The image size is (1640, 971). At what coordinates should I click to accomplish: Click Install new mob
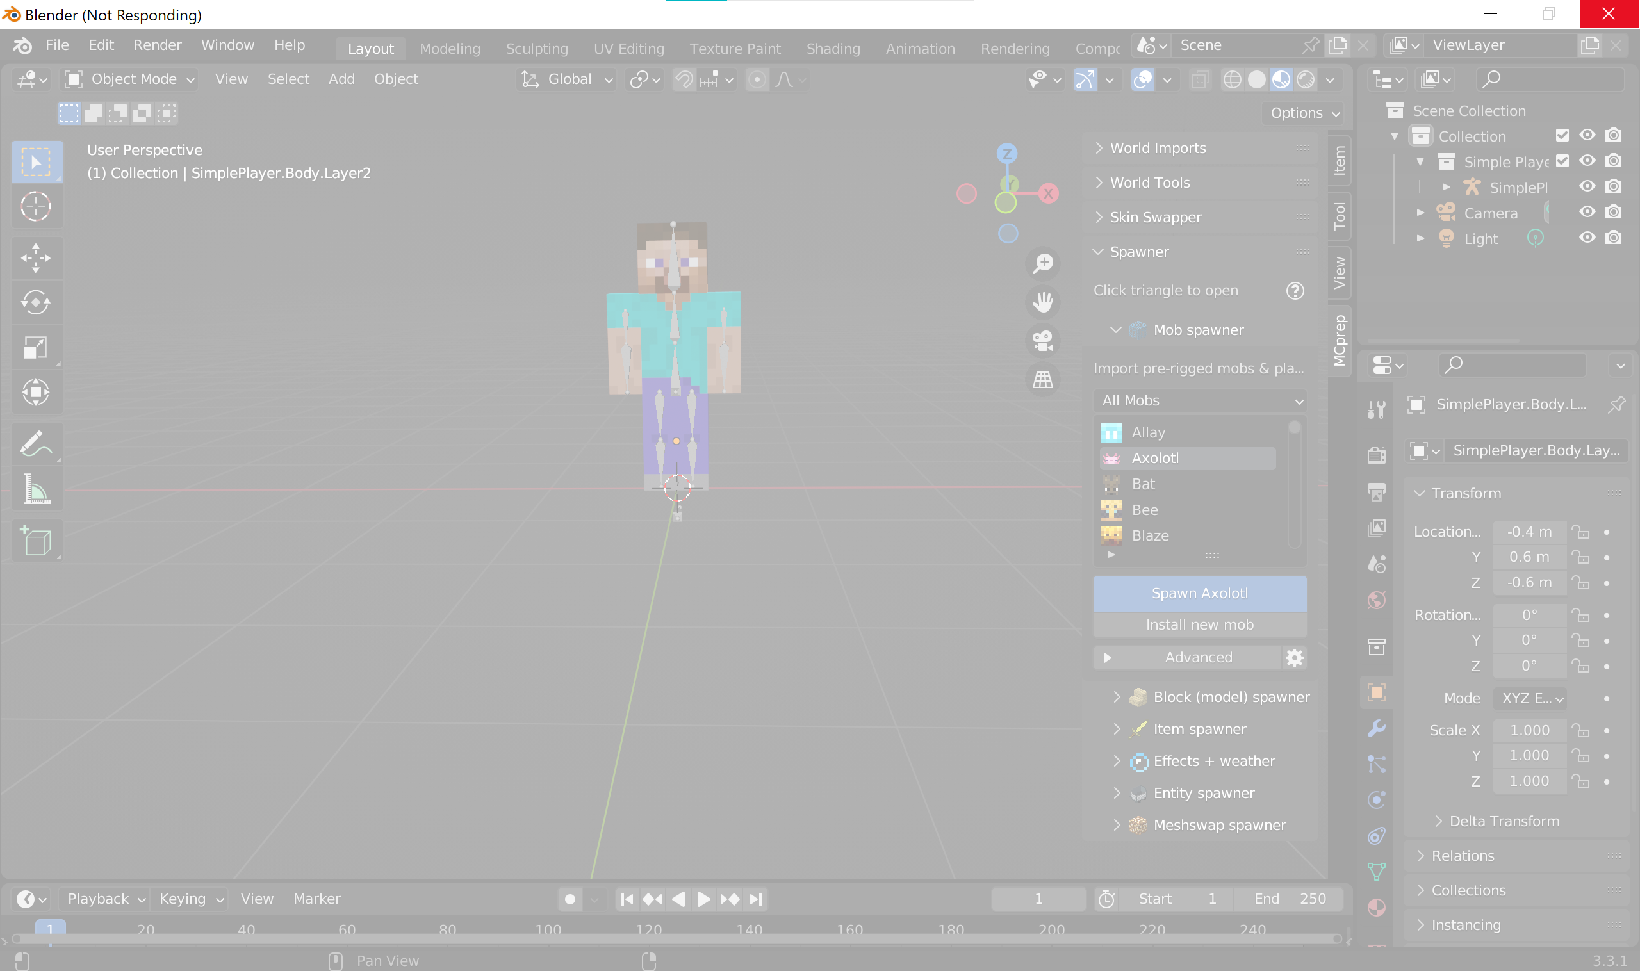1199,625
